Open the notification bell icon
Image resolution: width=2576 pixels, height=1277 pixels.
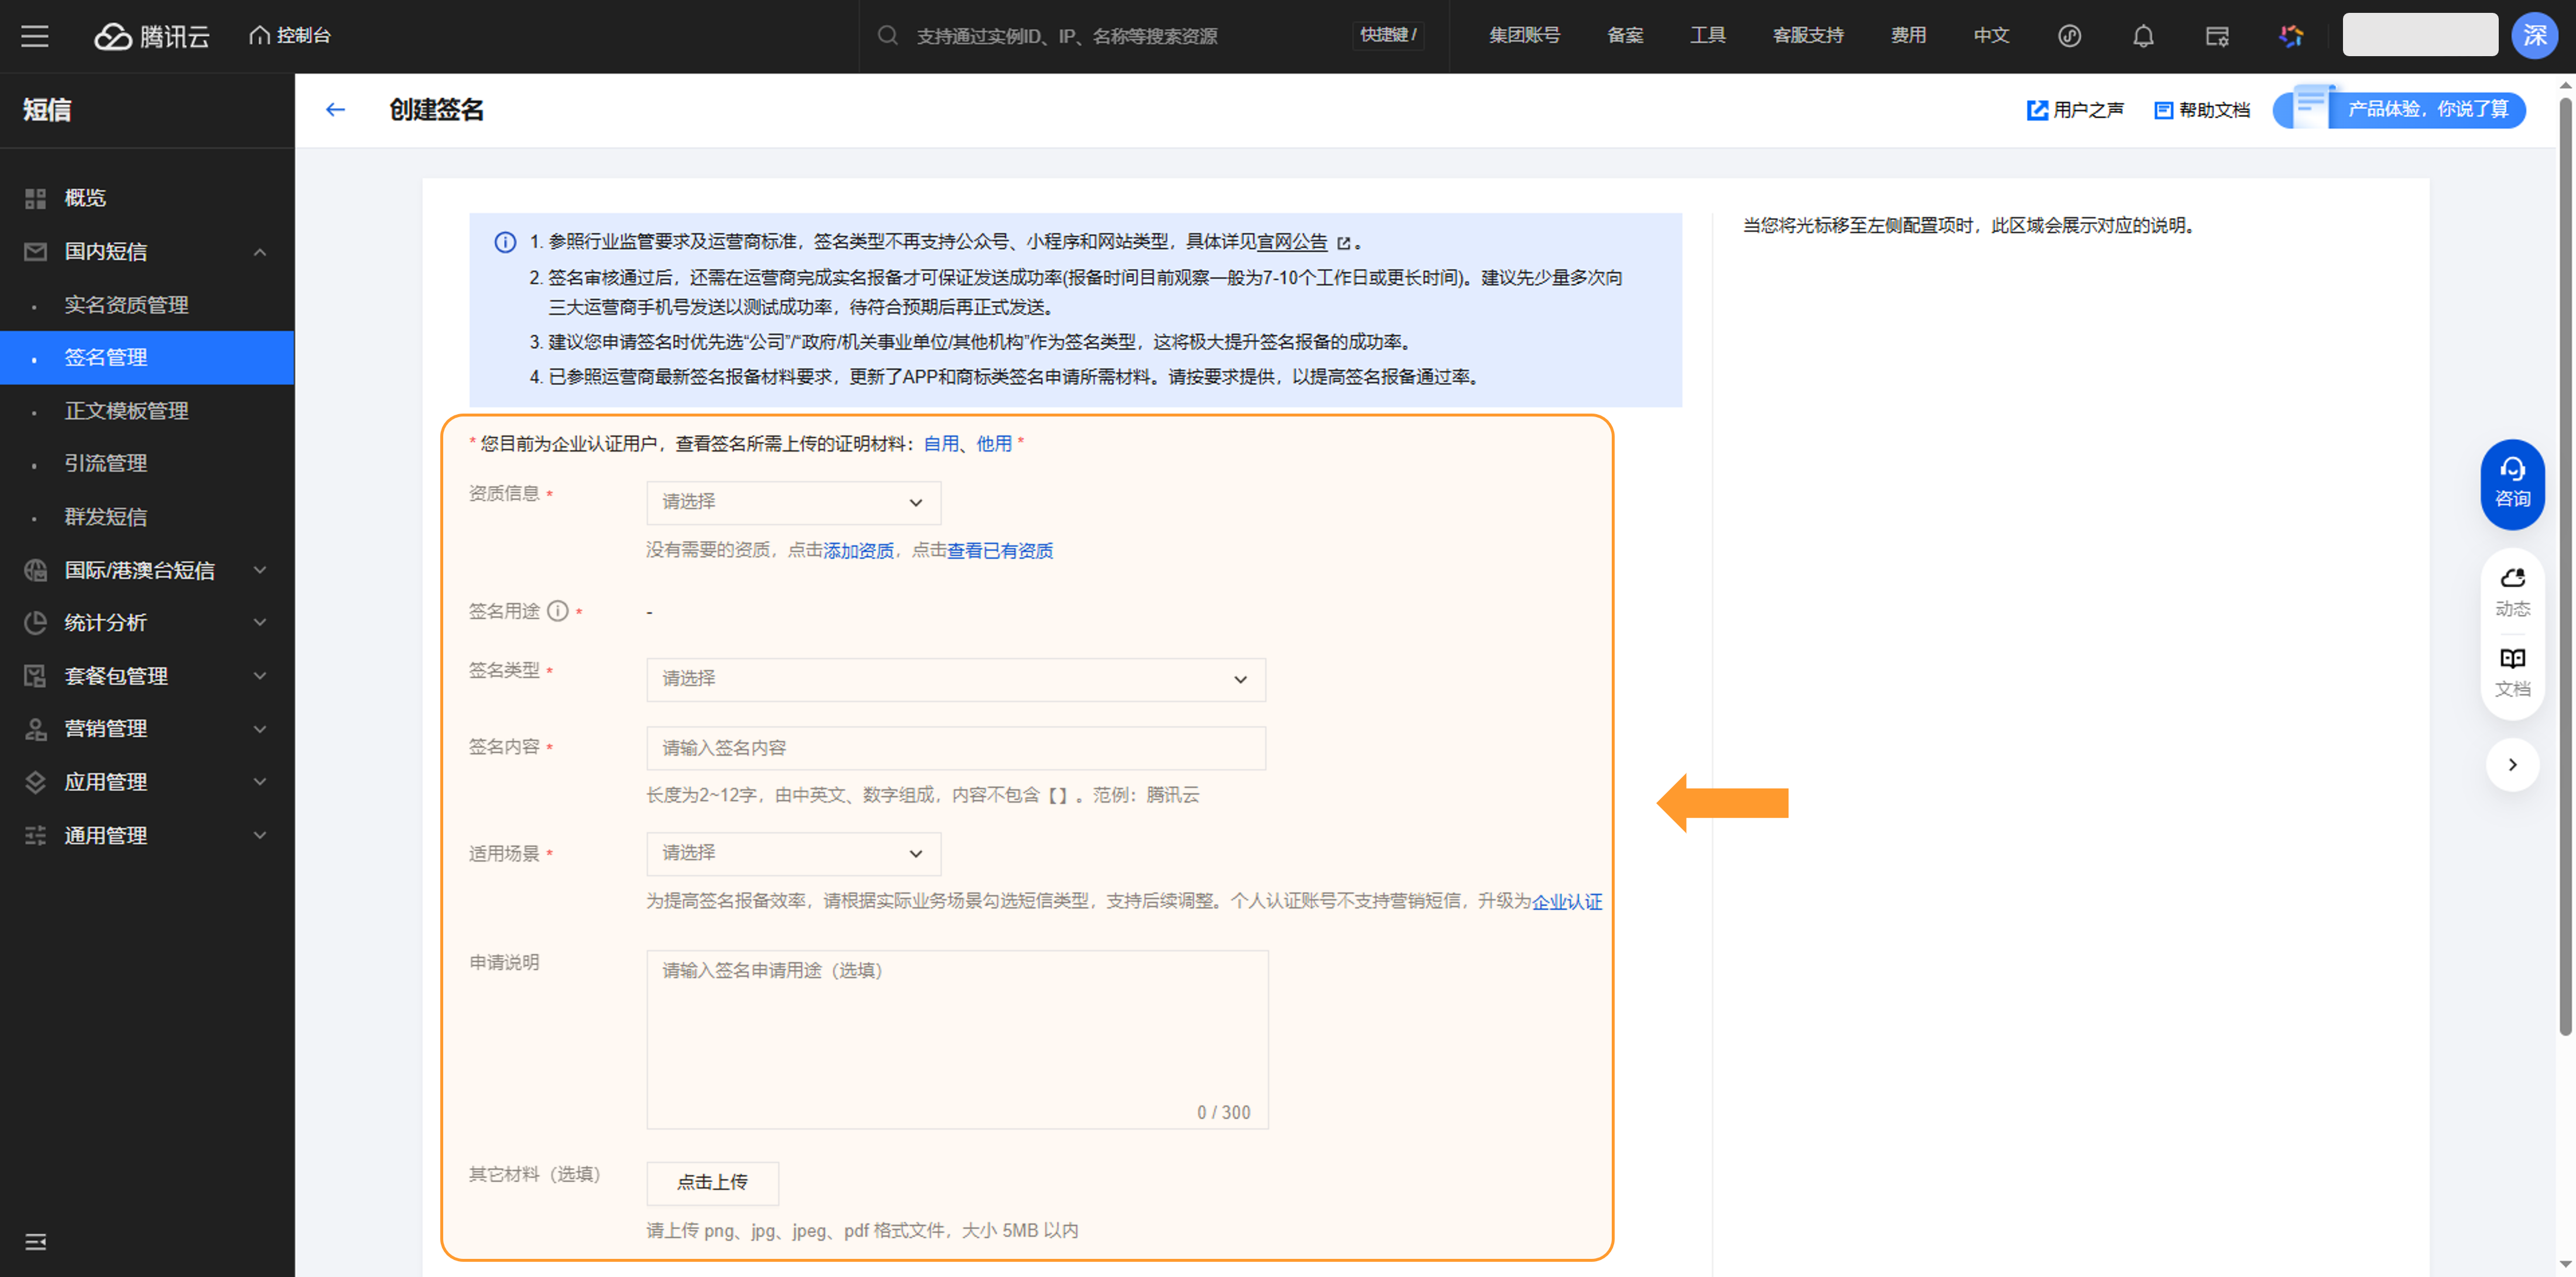click(2142, 36)
